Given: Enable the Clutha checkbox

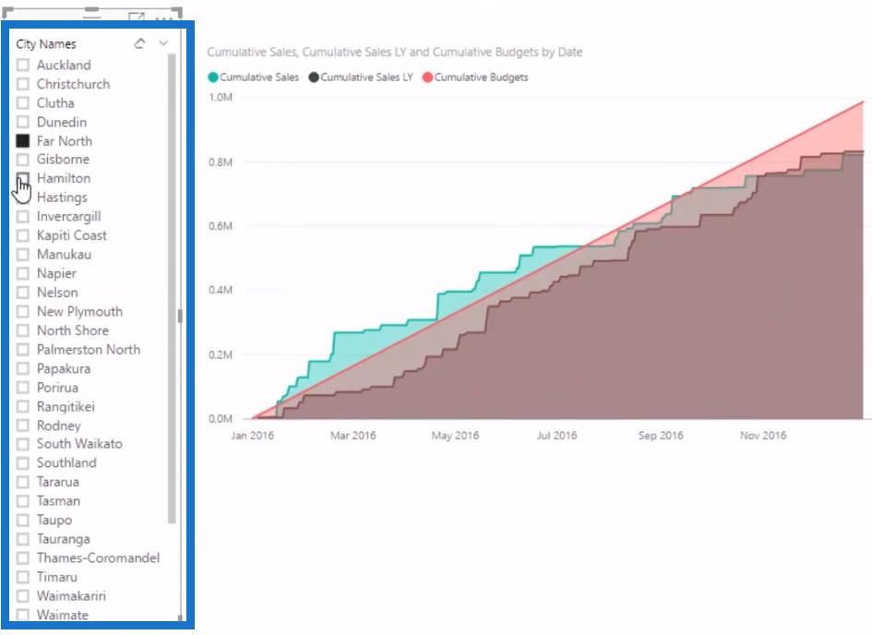Looking at the screenshot, I should coord(23,102).
